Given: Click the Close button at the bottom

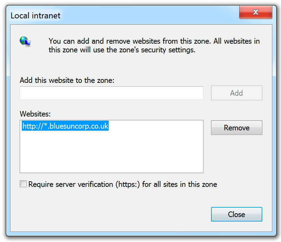Looking at the screenshot, I should click(x=237, y=214).
